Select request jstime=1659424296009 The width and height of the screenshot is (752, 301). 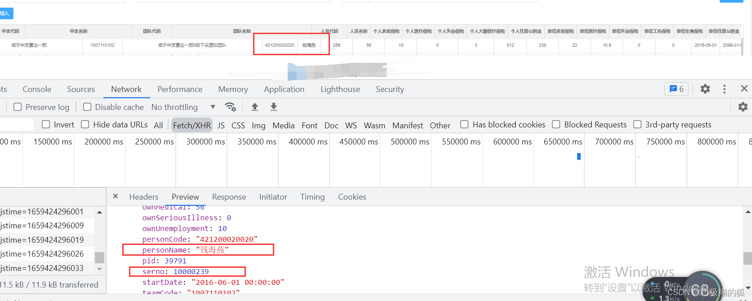pos(47,225)
